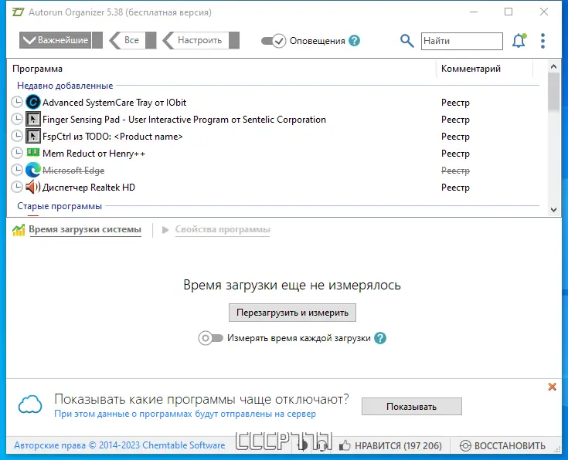Open the notifications bell icon

519,41
